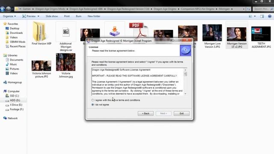This screenshot has width=274, height=154.
Task: Click Print in Explorer toolbar
Action: tap(67, 16)
